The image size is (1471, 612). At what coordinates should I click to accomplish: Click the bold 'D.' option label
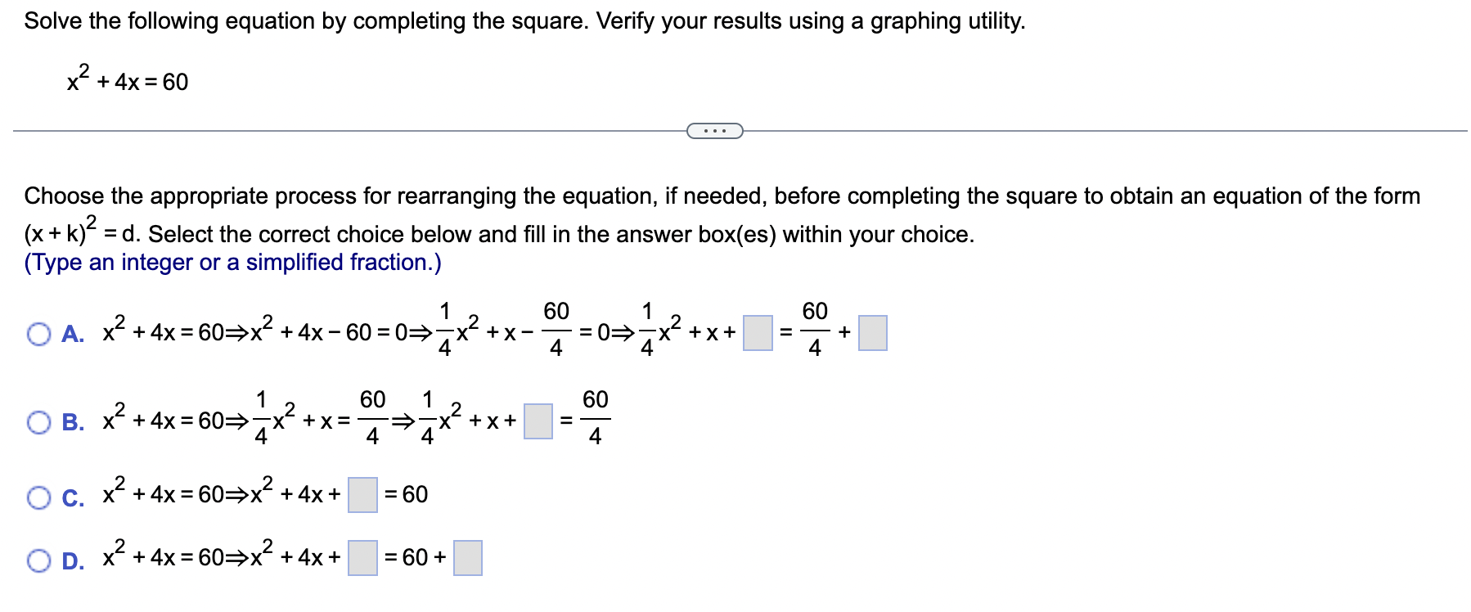click(x=73, y=560)
